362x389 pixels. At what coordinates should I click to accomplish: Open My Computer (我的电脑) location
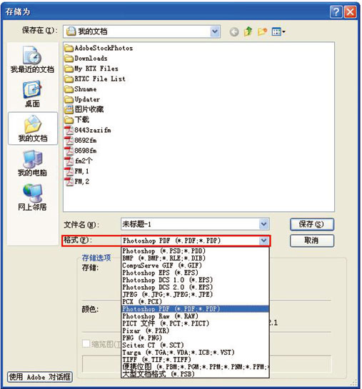point(32,163)
